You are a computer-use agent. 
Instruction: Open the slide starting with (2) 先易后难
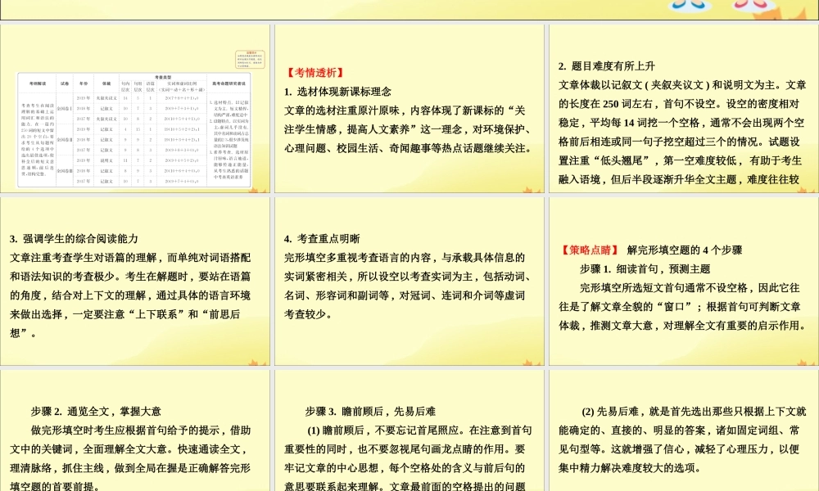pos(684,430)
